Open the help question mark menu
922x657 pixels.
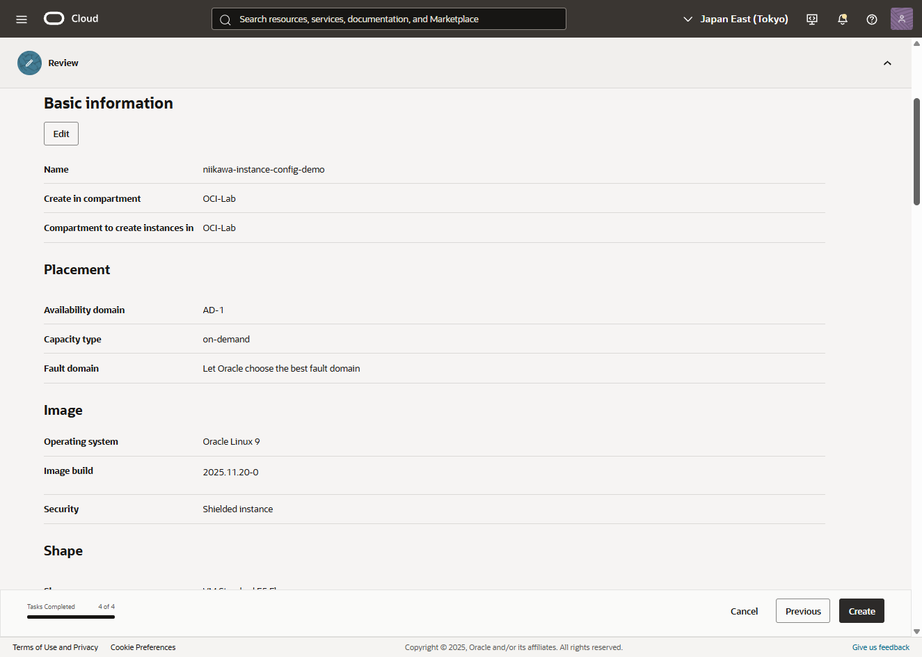(x=871, y=19)
